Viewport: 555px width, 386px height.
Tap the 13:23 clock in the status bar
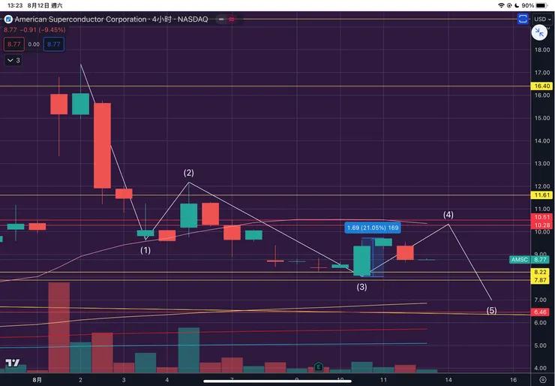[15, 5]
